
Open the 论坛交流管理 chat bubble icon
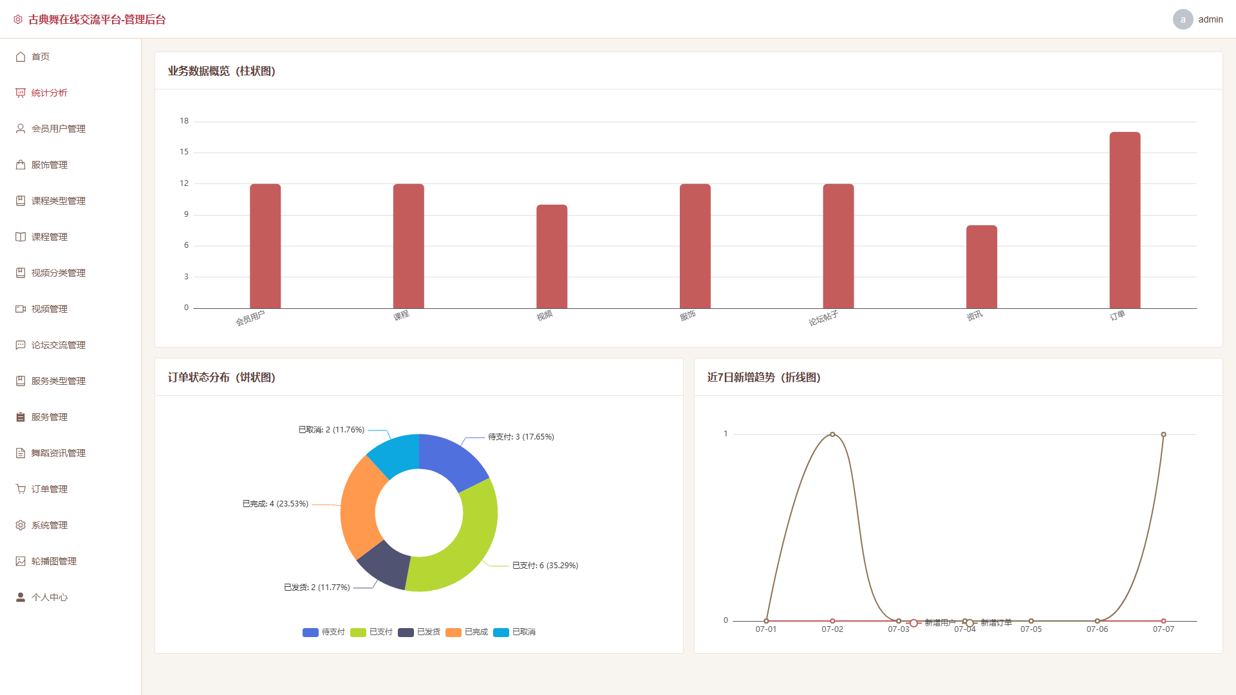pyautogui.click(x=21, y=345)
